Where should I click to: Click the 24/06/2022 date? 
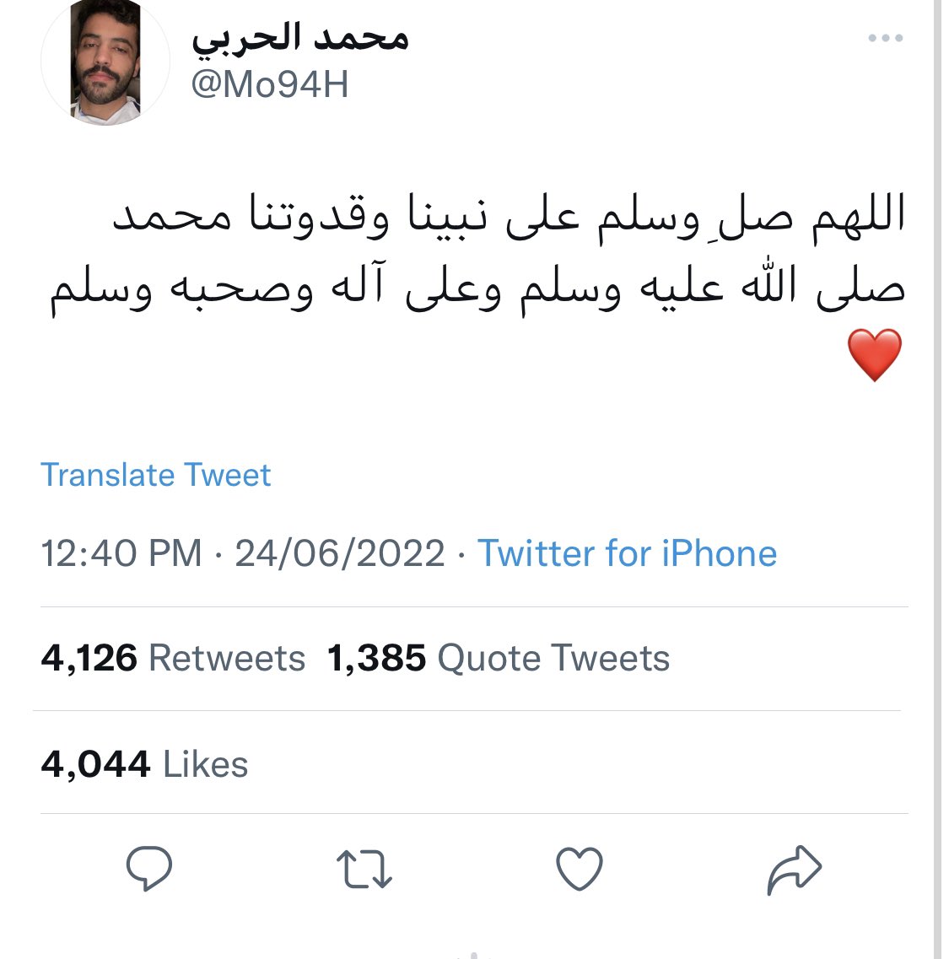pos(340,553)
